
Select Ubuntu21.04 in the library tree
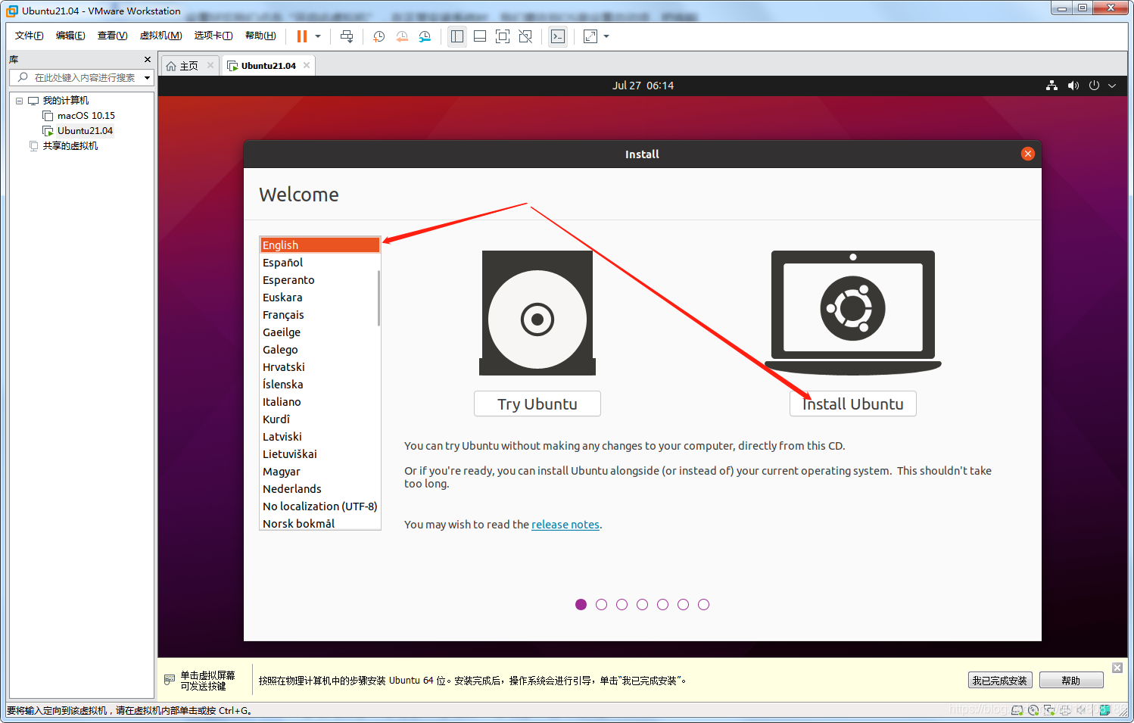tap(85, 130)
